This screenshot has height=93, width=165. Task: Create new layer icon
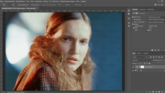[162, 92]
